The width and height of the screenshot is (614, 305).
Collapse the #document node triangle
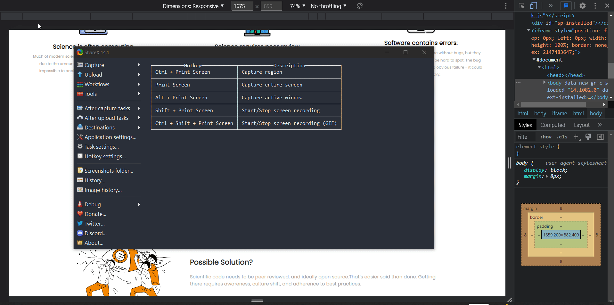pyautogui.click(x=534, y=59)
